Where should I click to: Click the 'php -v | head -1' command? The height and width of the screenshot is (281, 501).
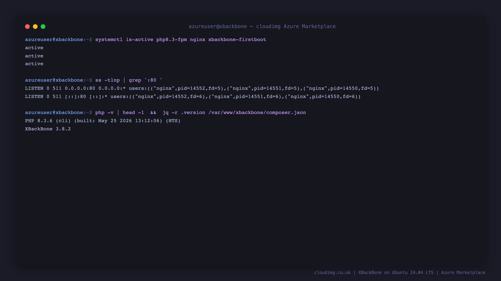tap(119, 112)
